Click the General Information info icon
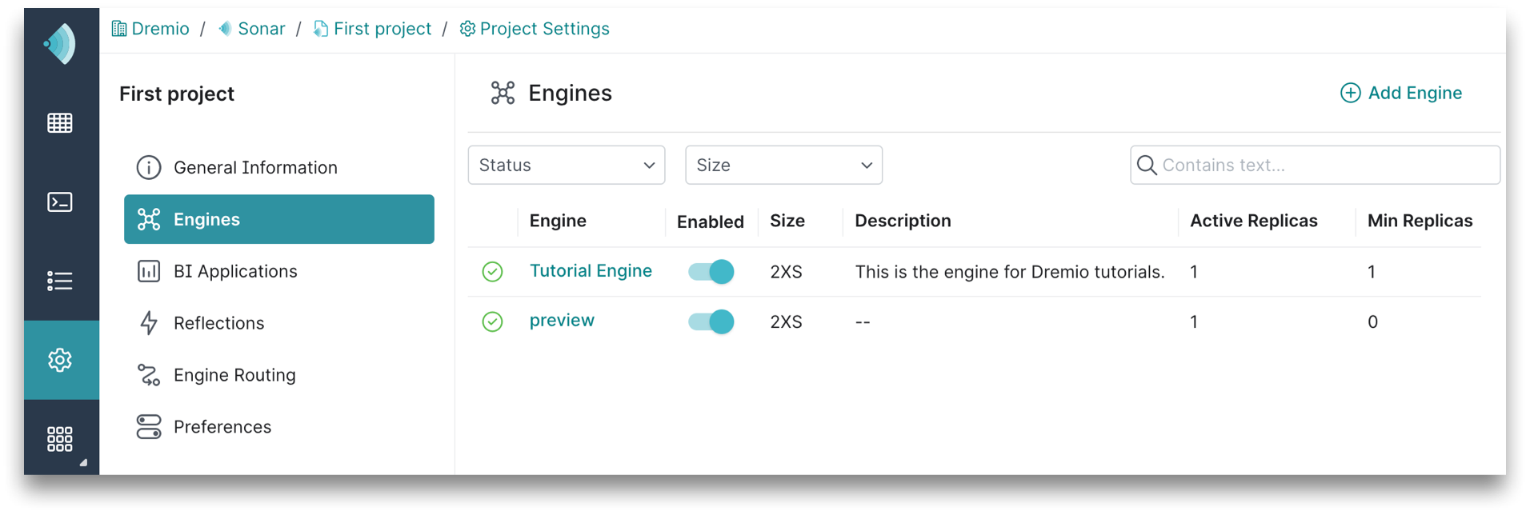Screen dimensions: 1530x515 click(149, 167)
